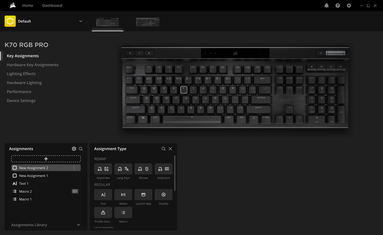Go to the Dashboard tab
The width and height of the screenshot is (383, 235).
click(52, 5)
